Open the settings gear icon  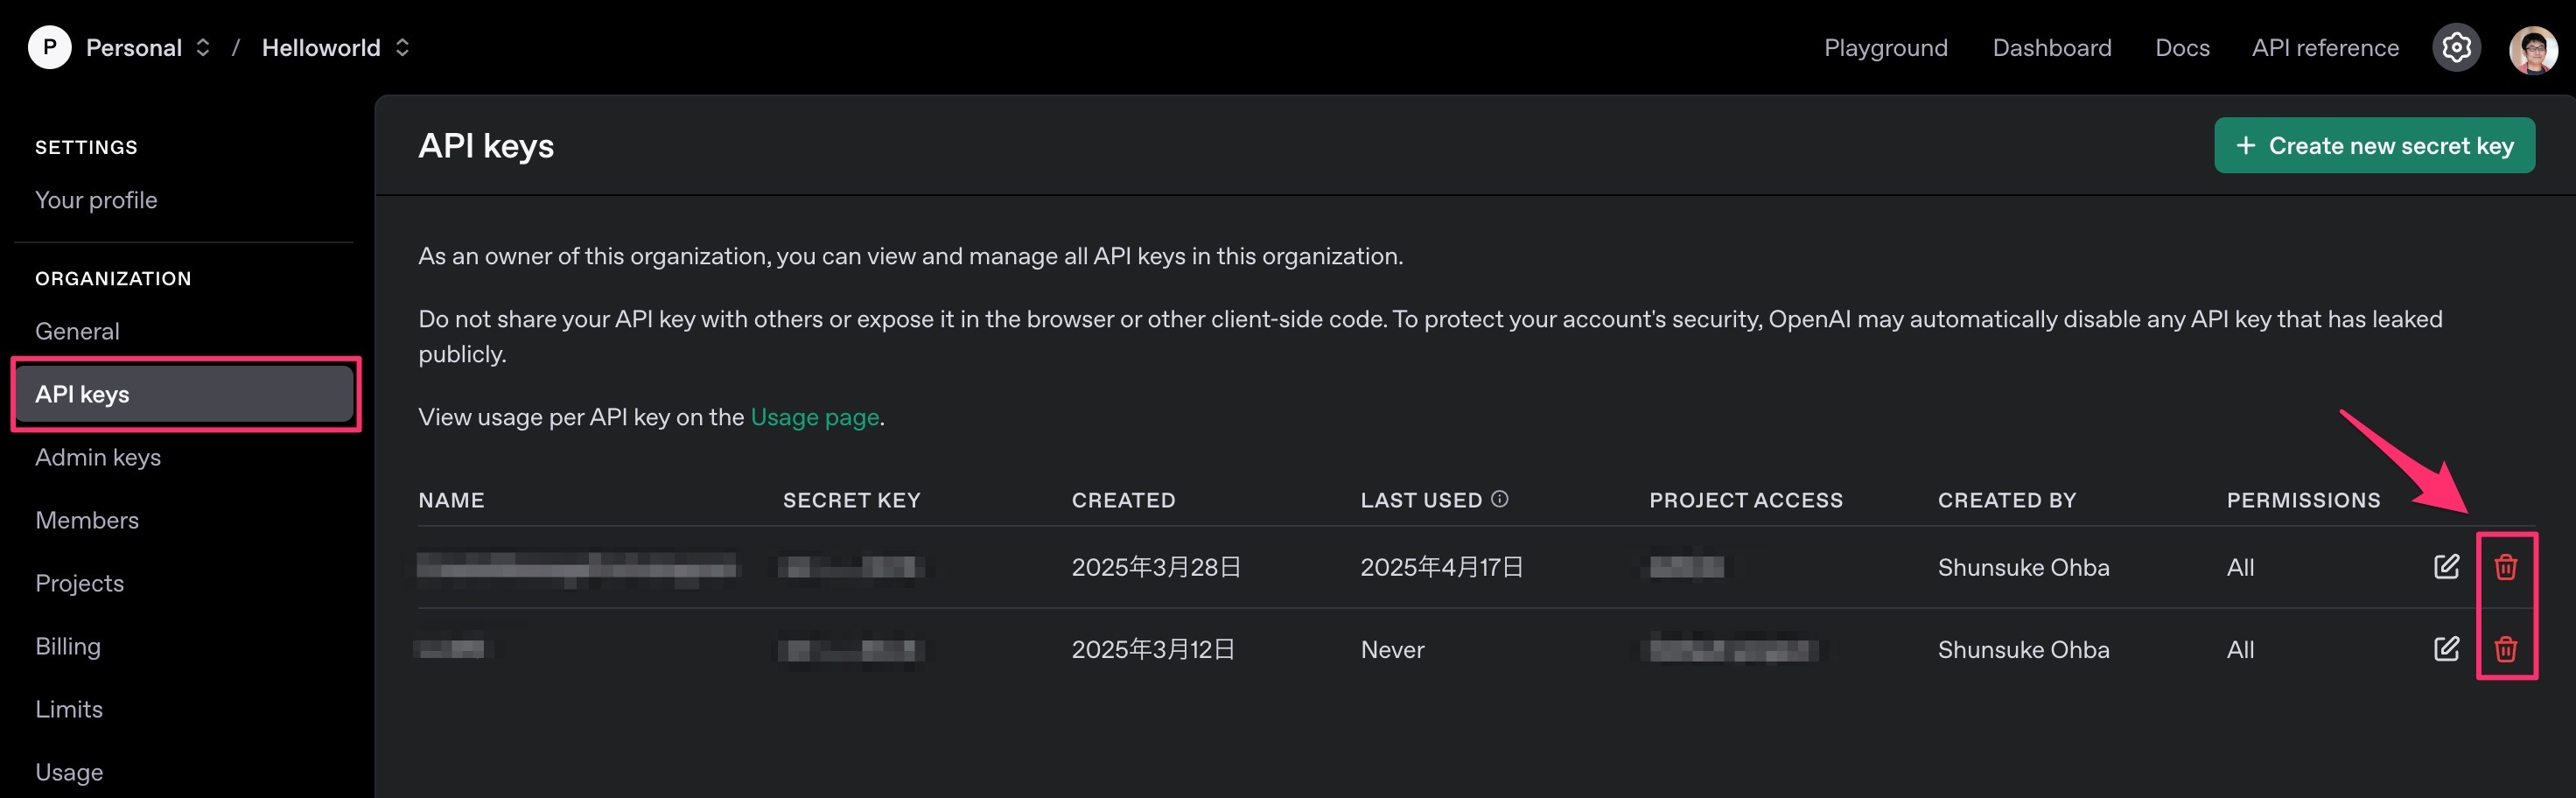[x=2456, y=47]
